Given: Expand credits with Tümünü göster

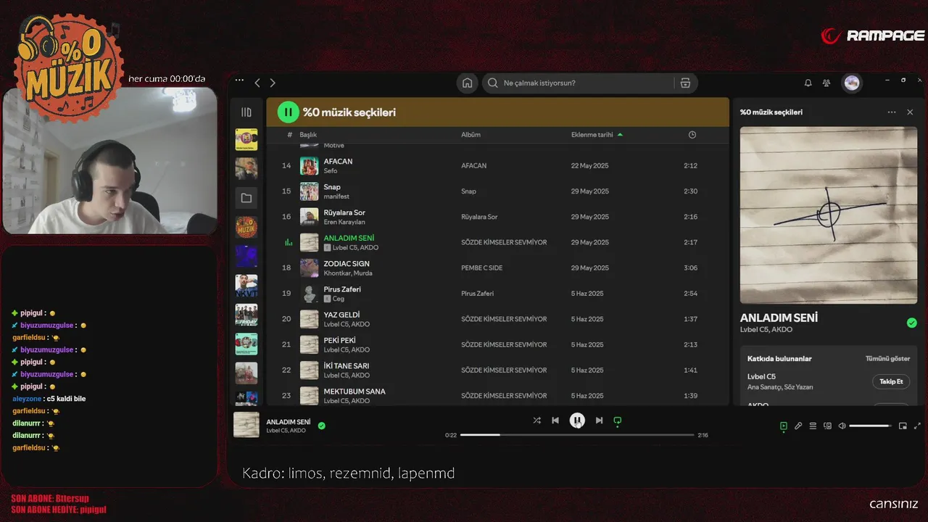Looking at the screenshot, I should (x=887, y=359).
